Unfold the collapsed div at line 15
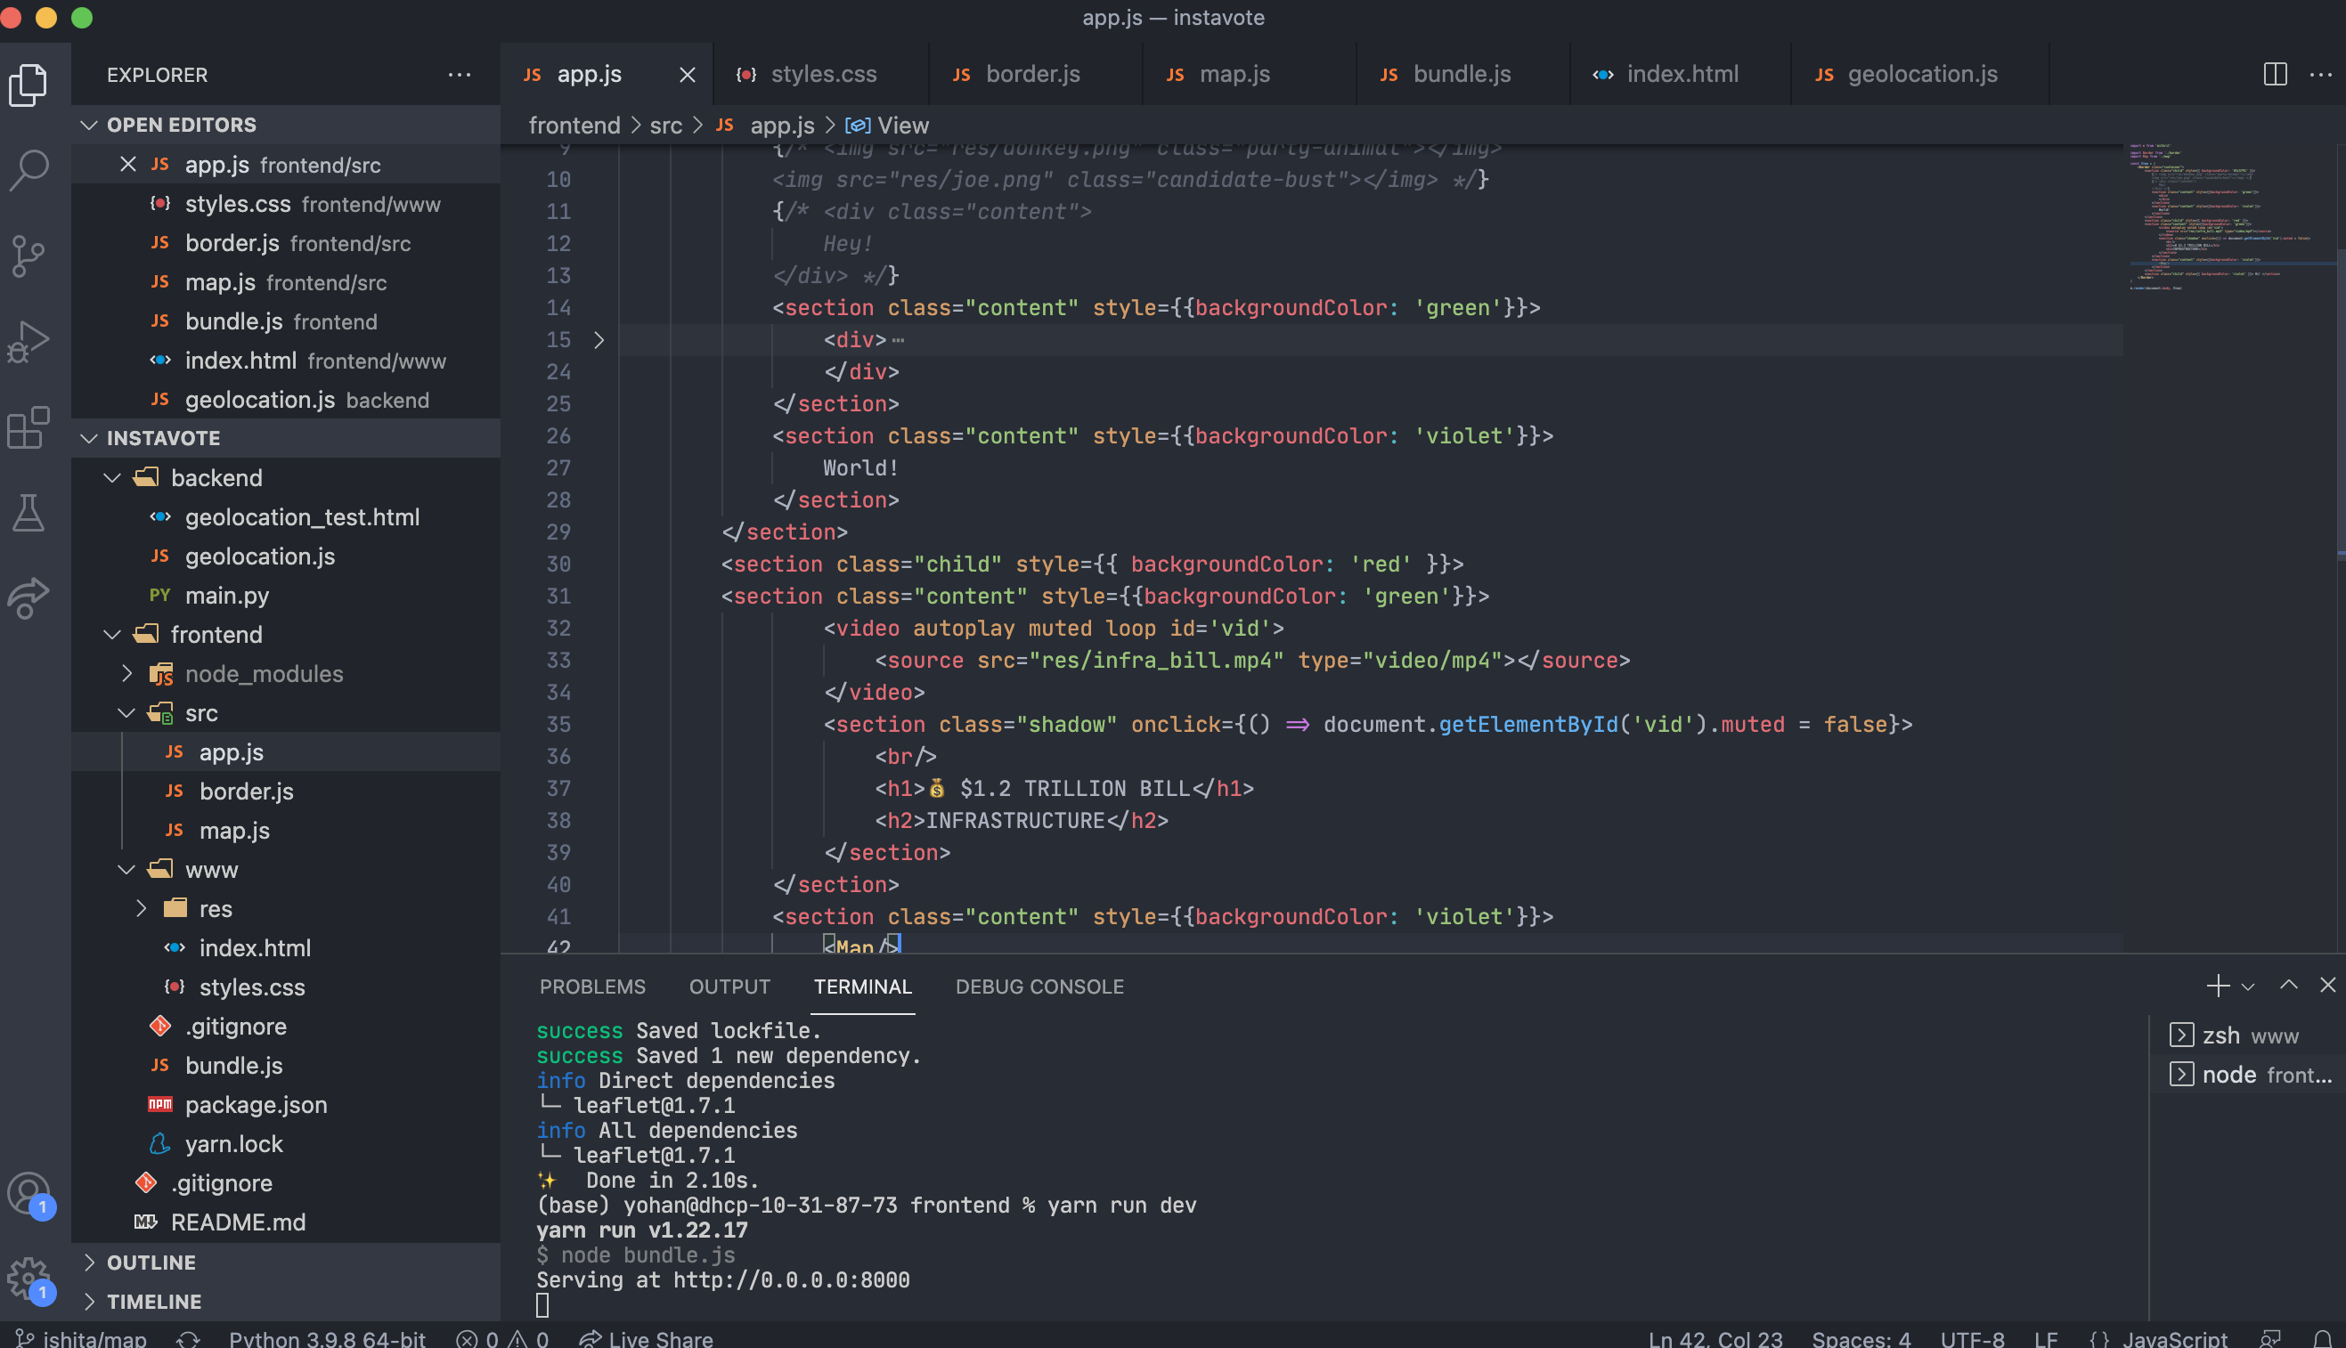This screenshot has width=2346, height=1348. [599, 341]
